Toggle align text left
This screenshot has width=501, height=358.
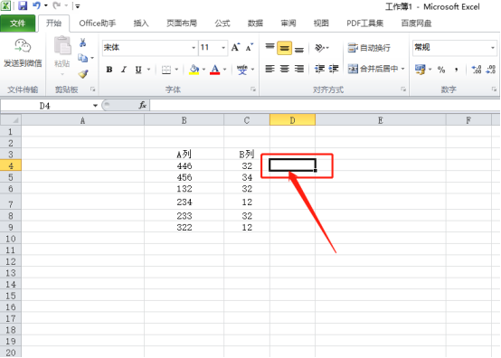[x=270, y=69]
